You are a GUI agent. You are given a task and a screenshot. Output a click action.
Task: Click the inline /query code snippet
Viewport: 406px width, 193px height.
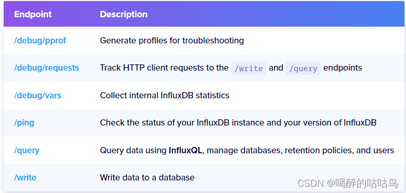click(x=303, y=68)
